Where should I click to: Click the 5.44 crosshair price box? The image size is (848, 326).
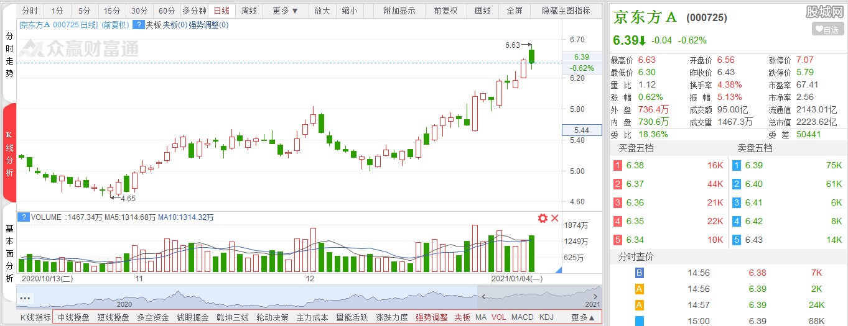(x=582, y=130)
